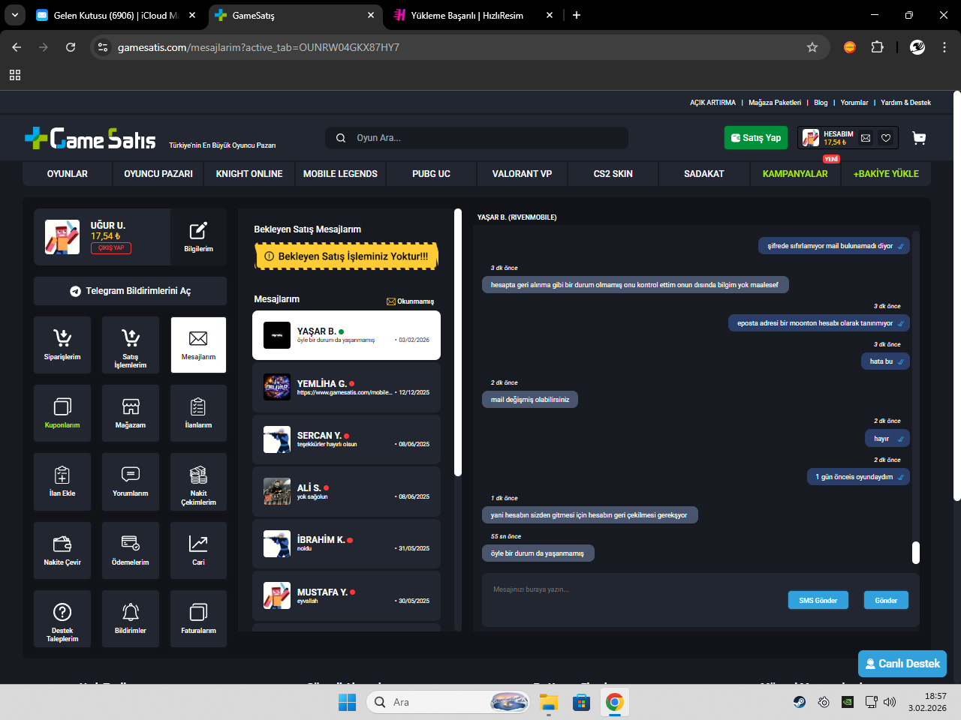Viewport: 961px width, 720px height.
Task: Click the envelope icon beside HESABIM
Action: pos(866,138)
